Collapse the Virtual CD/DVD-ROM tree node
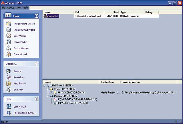This screenshot has height=124, width=183. (x=48, y=89)
